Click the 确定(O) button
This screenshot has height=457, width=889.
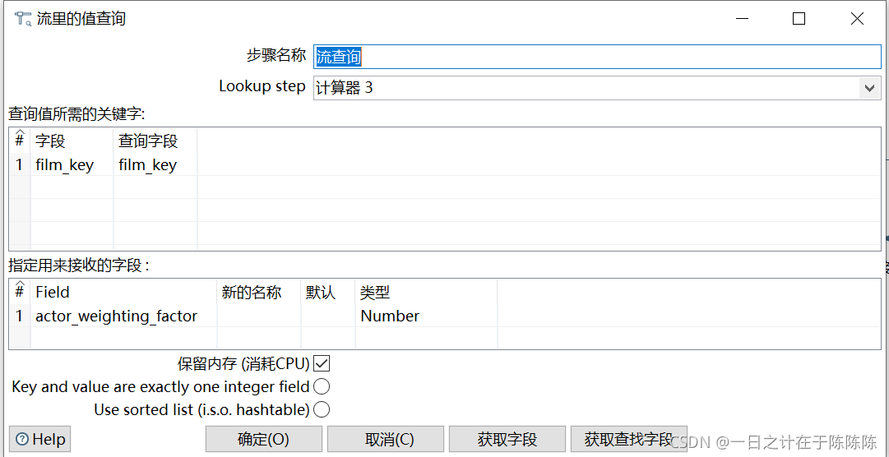[x=264, y=440]
